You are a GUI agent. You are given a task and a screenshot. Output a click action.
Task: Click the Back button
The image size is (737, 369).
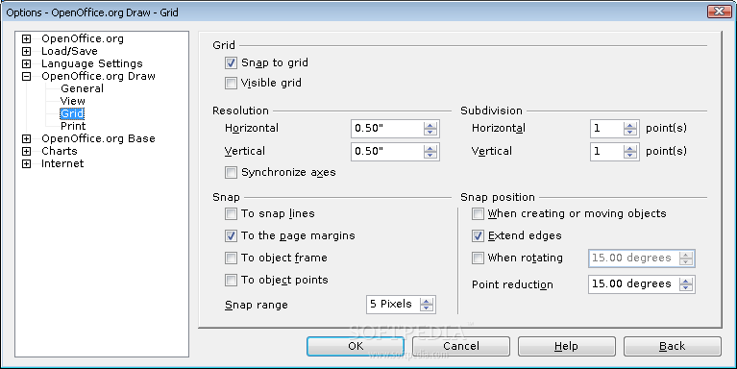(672, 347)
